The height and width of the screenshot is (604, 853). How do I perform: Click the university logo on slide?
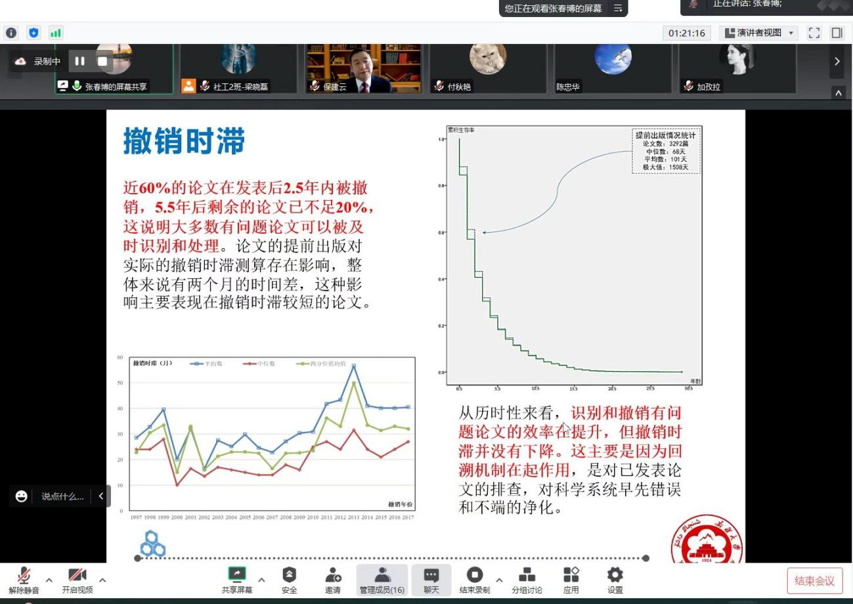point(707,540)
